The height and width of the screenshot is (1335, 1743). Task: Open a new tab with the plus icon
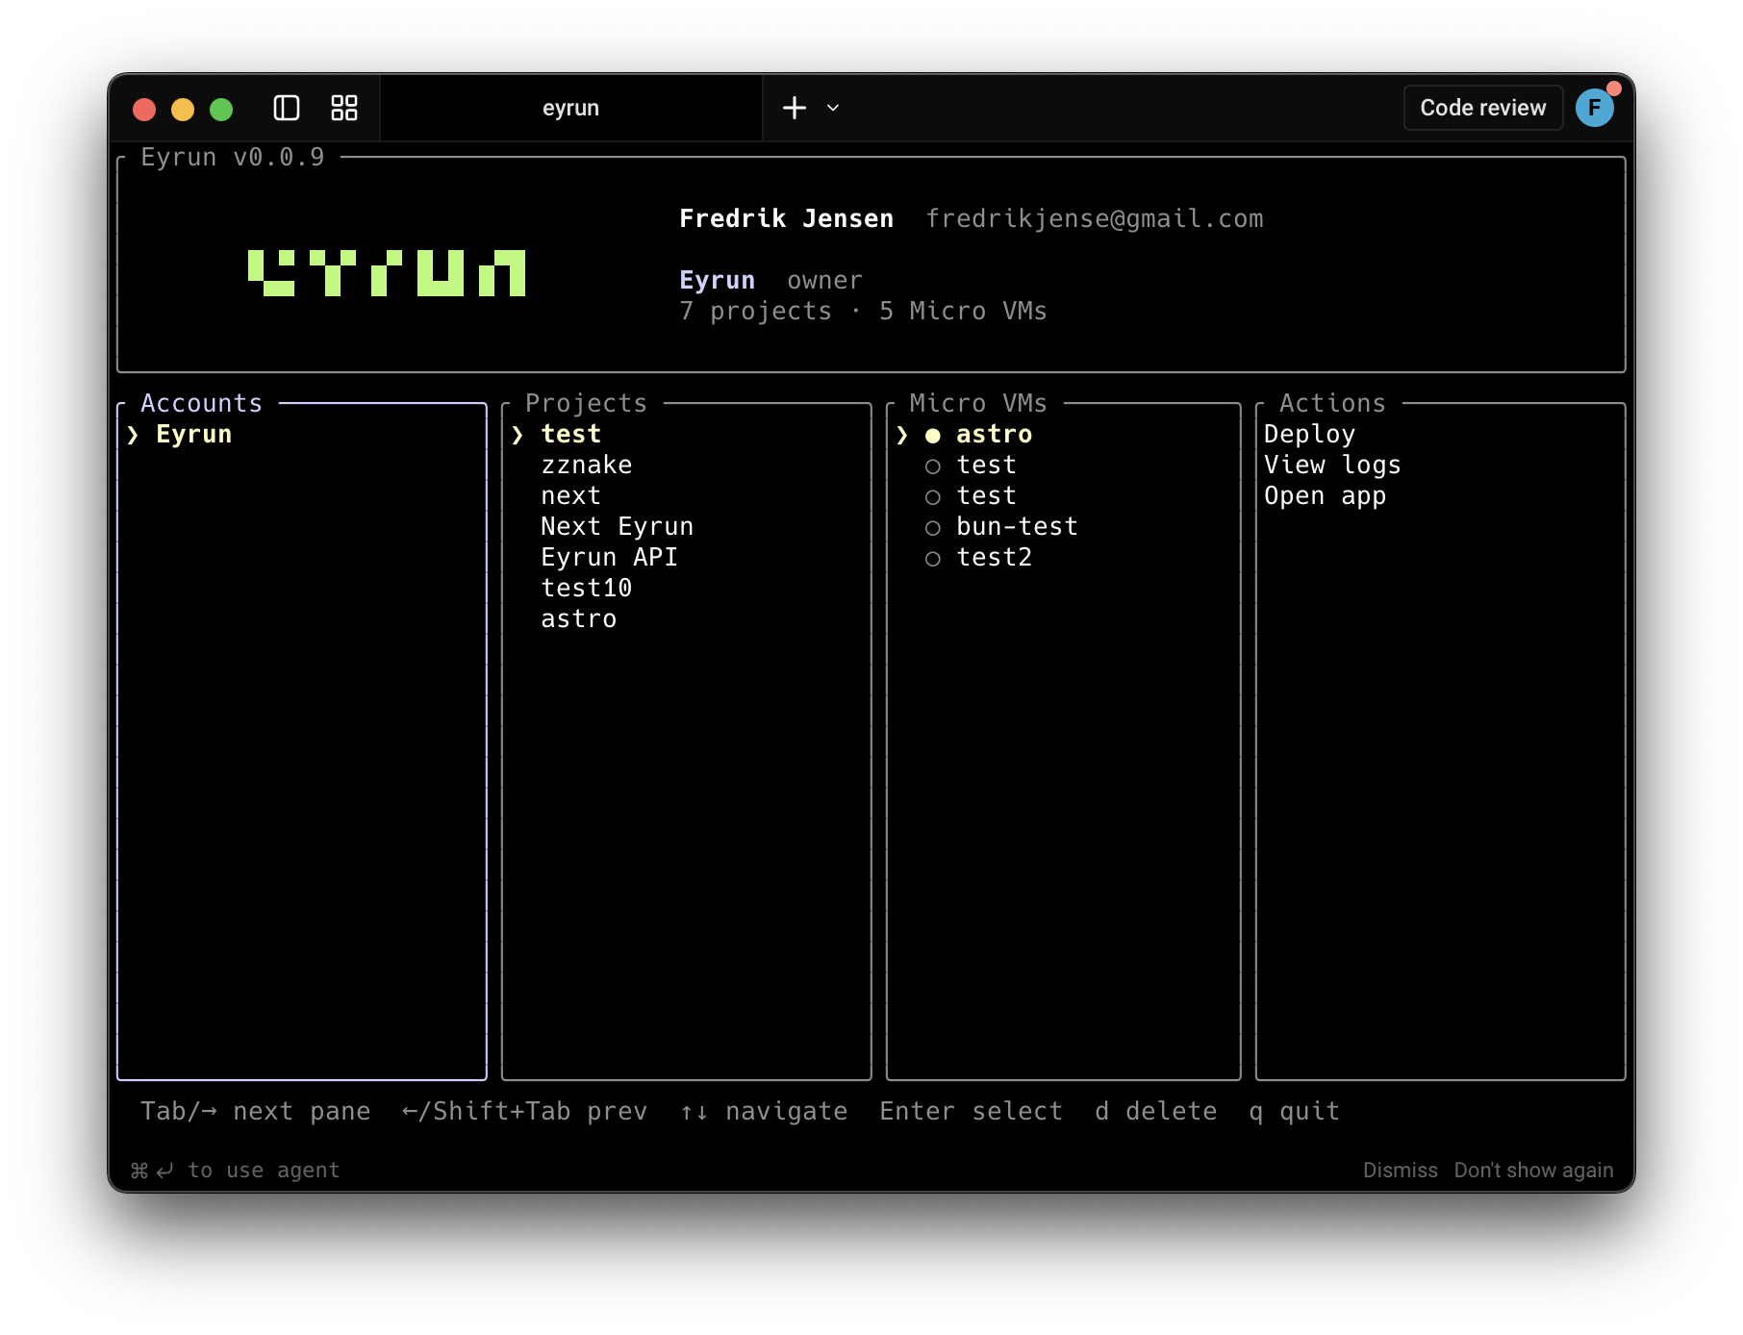click(x=794, y=108)
